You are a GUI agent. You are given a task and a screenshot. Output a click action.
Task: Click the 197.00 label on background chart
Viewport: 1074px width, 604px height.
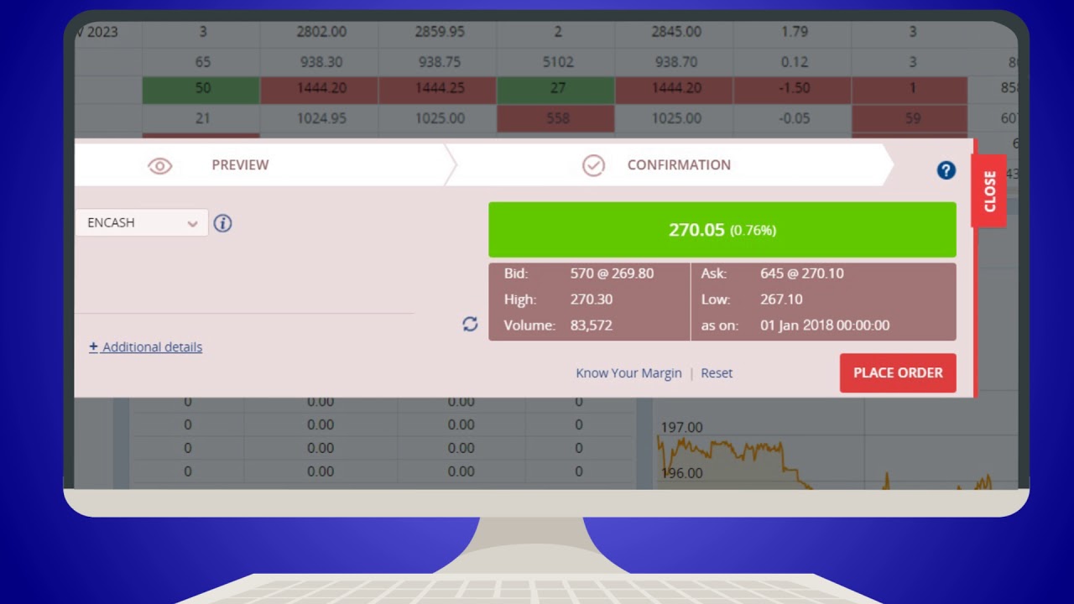pyautogui.click(x=681, y=427)
